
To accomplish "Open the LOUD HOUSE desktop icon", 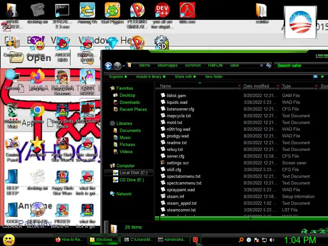I will (x=87, y=82).
